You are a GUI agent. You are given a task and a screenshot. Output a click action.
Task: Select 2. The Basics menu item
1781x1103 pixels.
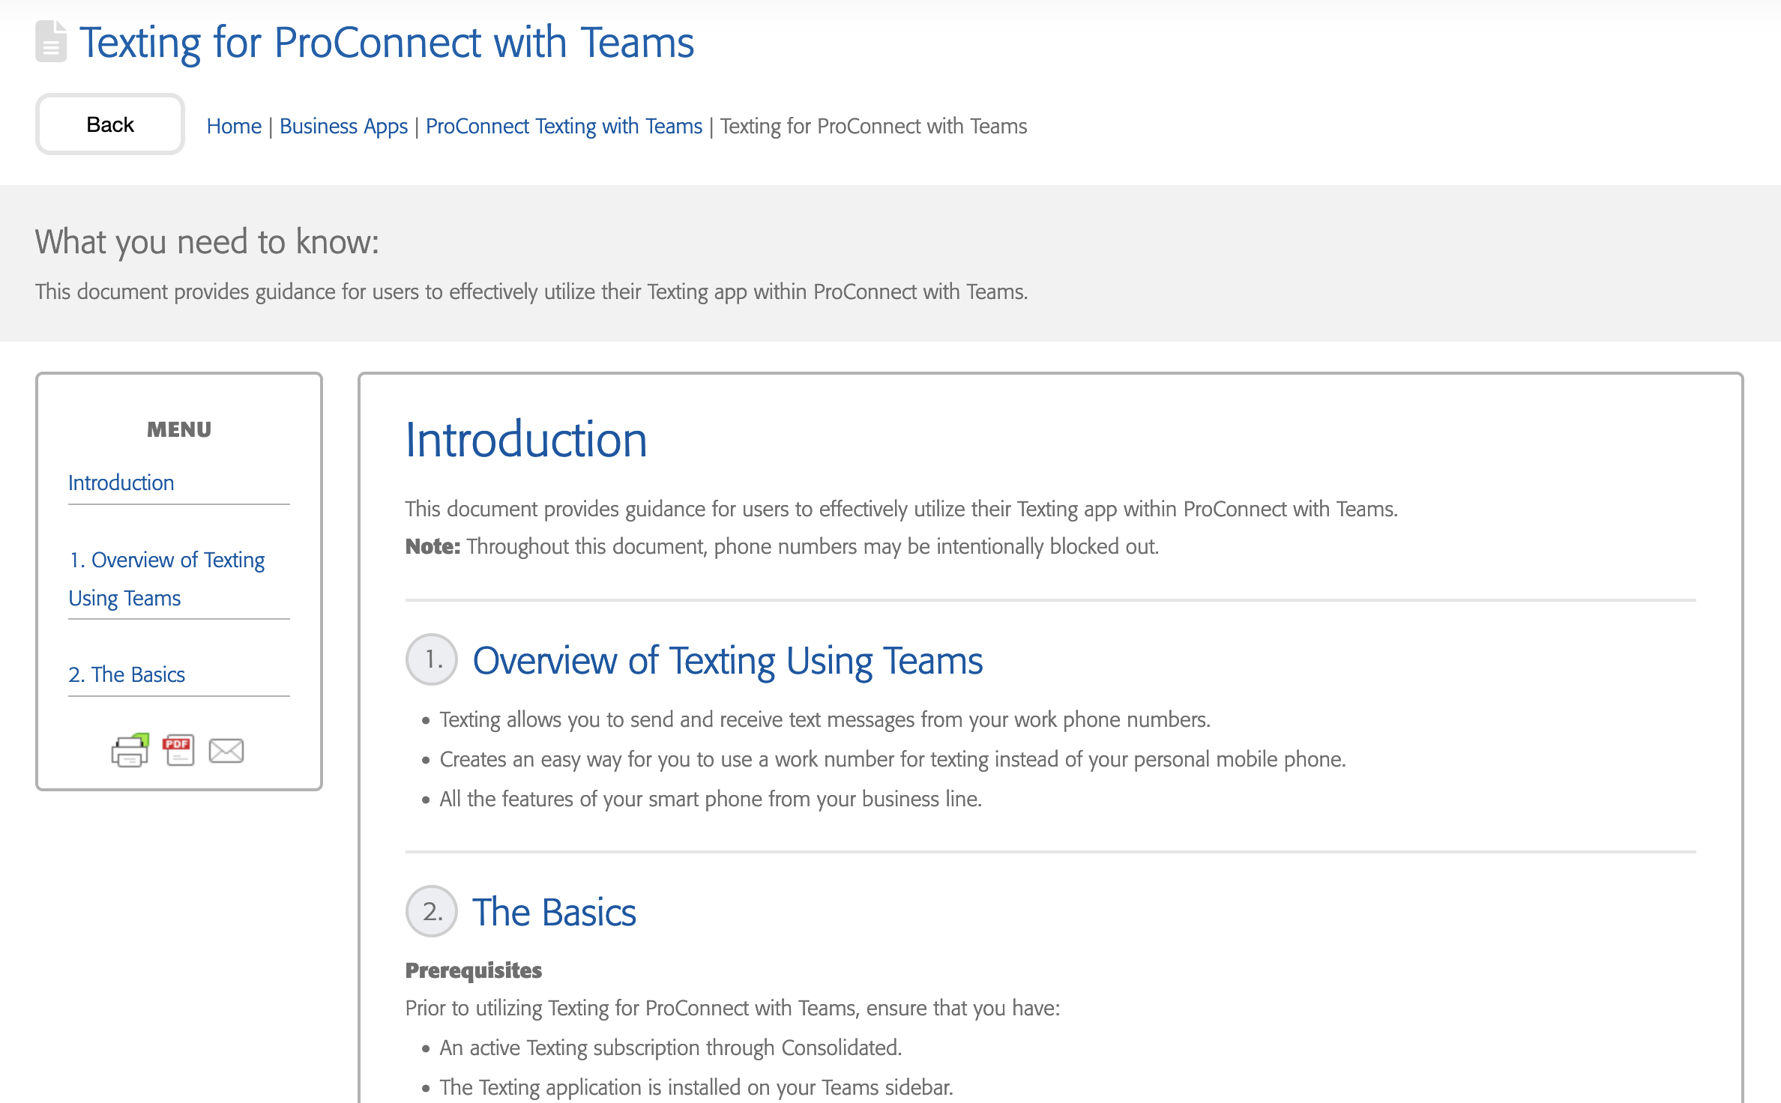[x=127, y=674]
